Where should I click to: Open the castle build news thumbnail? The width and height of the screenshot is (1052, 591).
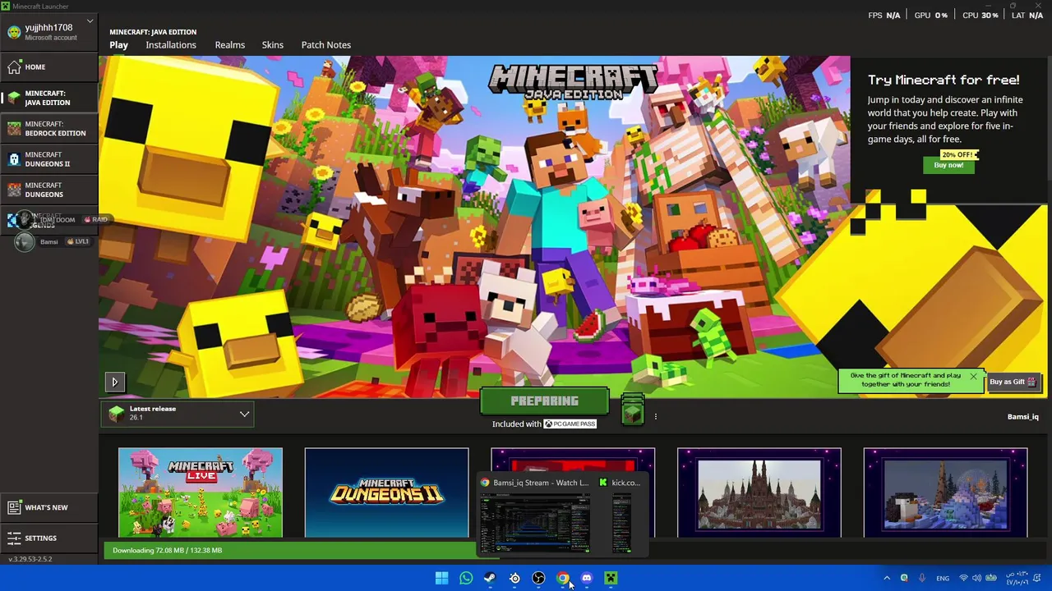(759, 492)
